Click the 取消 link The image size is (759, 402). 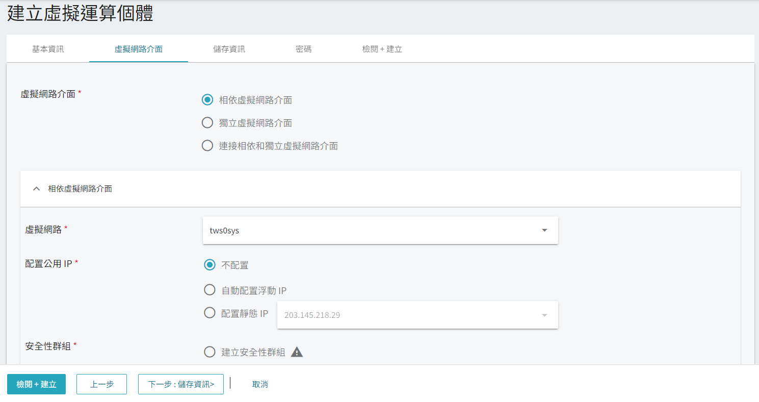[260, 384]
